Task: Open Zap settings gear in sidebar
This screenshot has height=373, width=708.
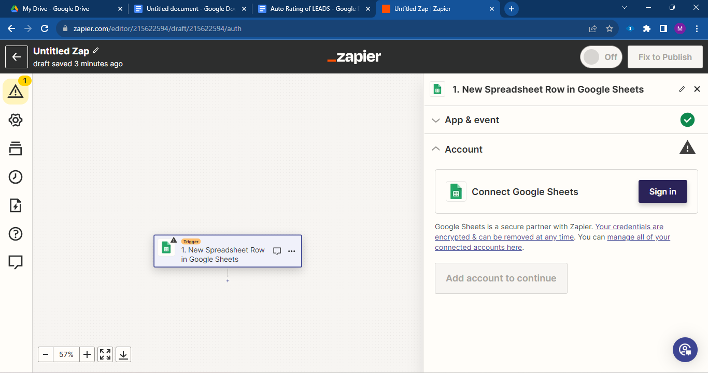Action: (x=16, y=120)
